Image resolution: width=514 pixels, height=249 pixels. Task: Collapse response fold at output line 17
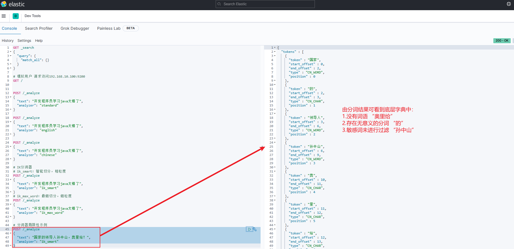click(275, 114)
